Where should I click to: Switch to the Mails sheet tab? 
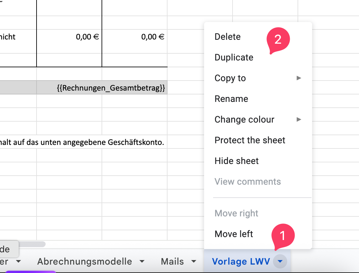[x=172, y=262]
